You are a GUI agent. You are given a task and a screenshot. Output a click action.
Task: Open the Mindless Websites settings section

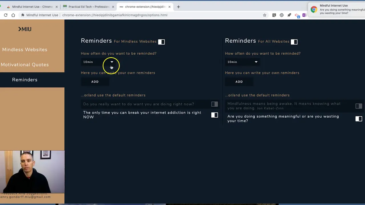tap(25, 50)
